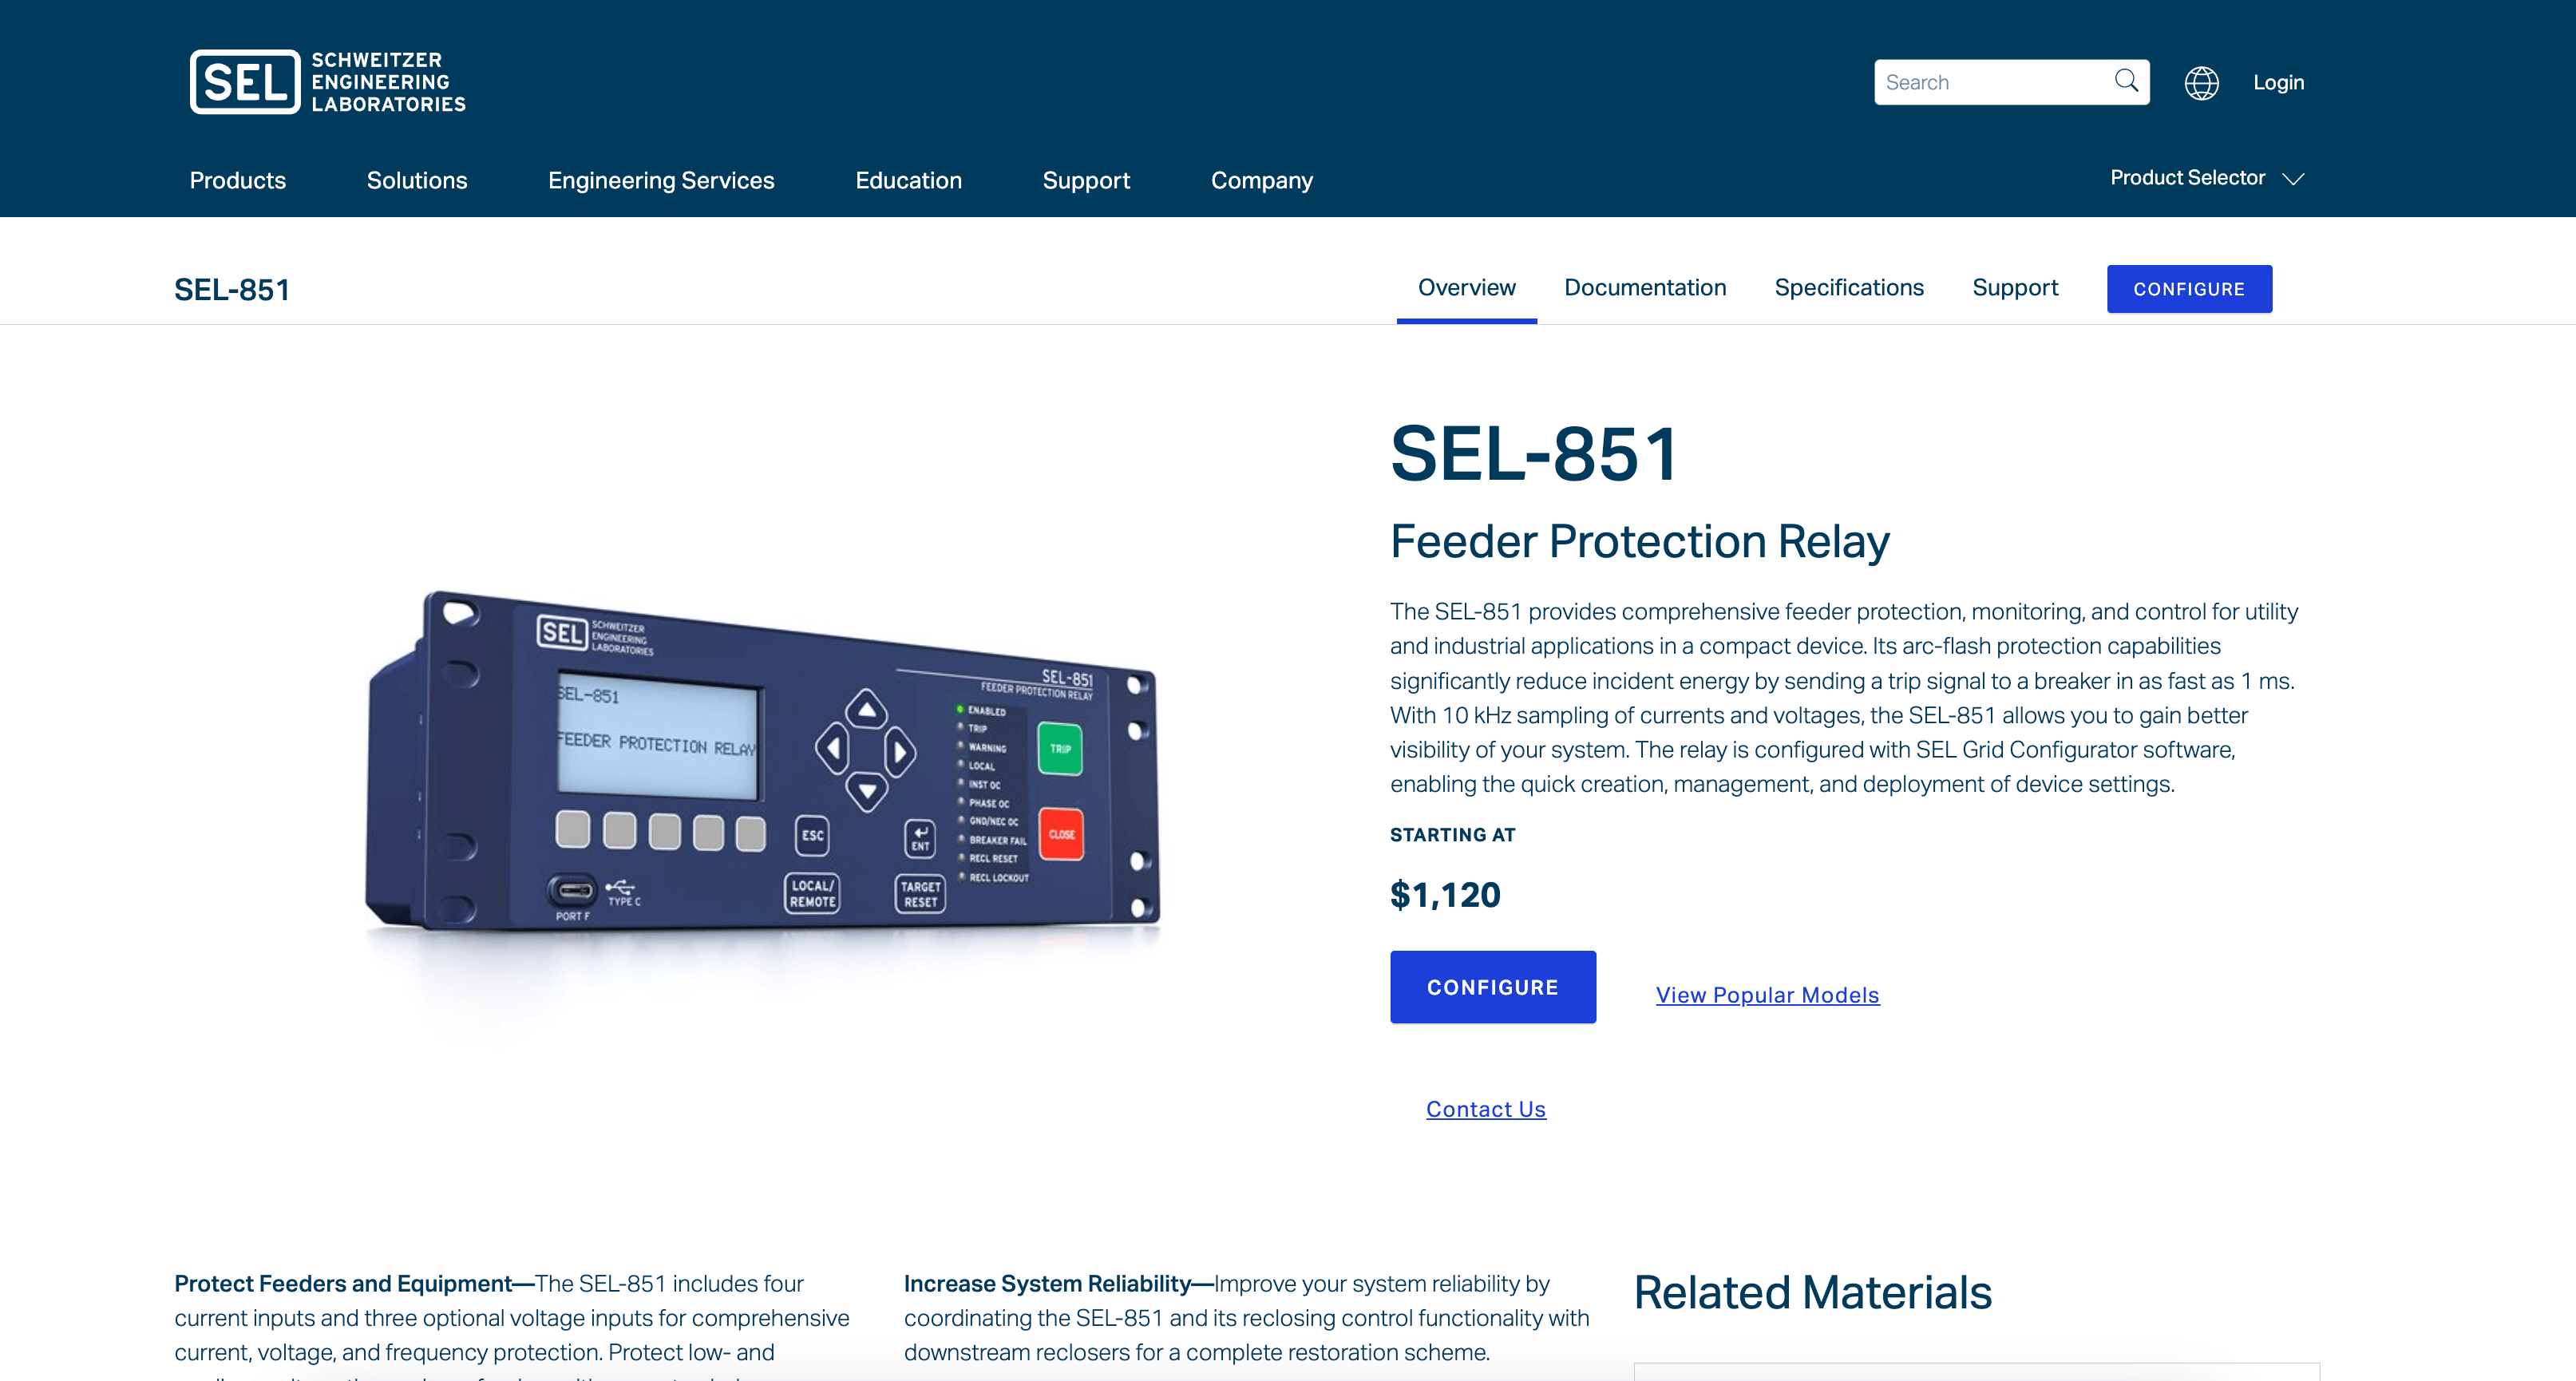Click inside the Search field
2576x1381 pixels.
coord(1990,82)
